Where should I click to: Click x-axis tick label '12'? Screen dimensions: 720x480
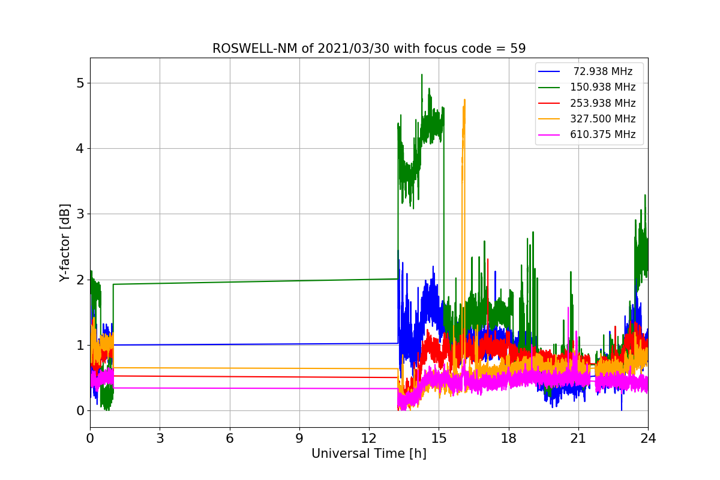(369, 439)
